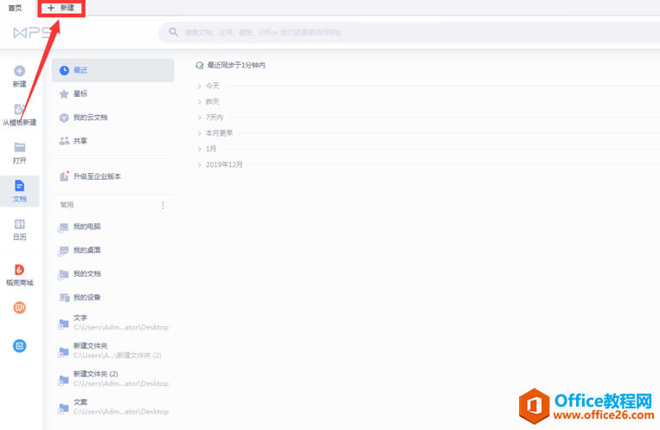Image resolution: width=660 pixels, height=430 pixels.
Task: Click the building icon beside 升级至企业版本
Action: (x=64, y=176)
